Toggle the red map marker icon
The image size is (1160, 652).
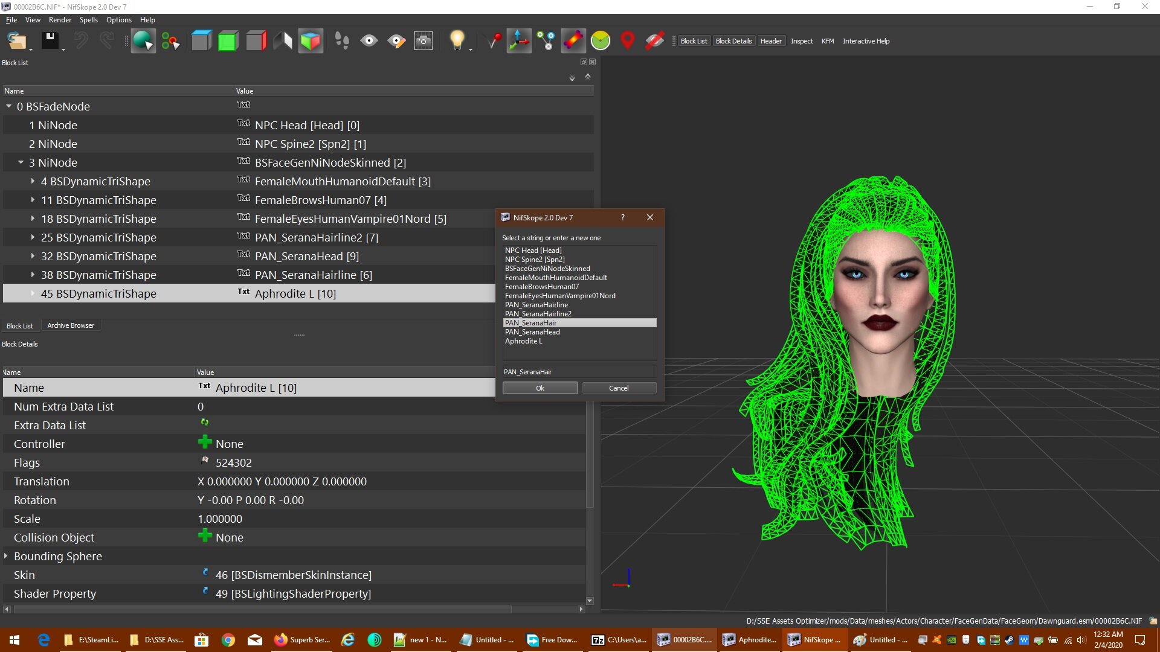(x=628, y=41)
